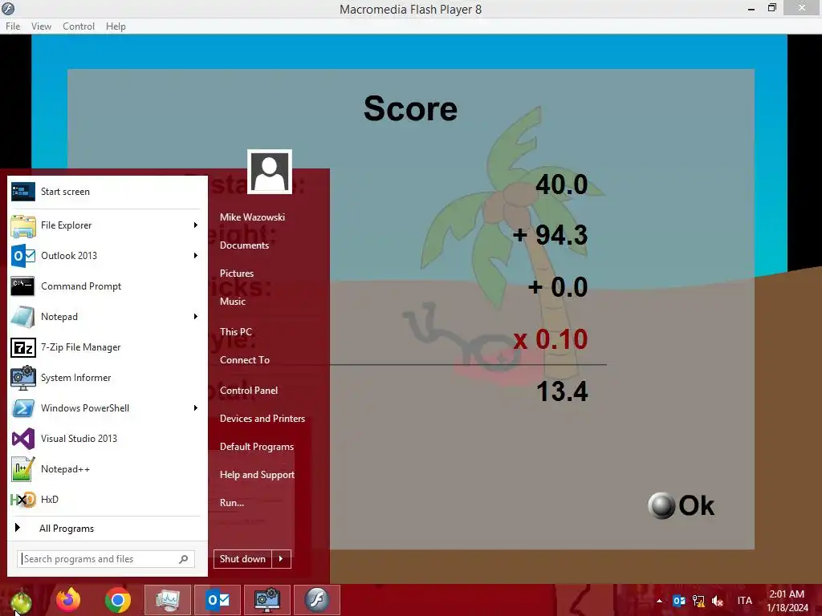Open Default Programs entry
The image size is (822, 616).
(257, 447)
